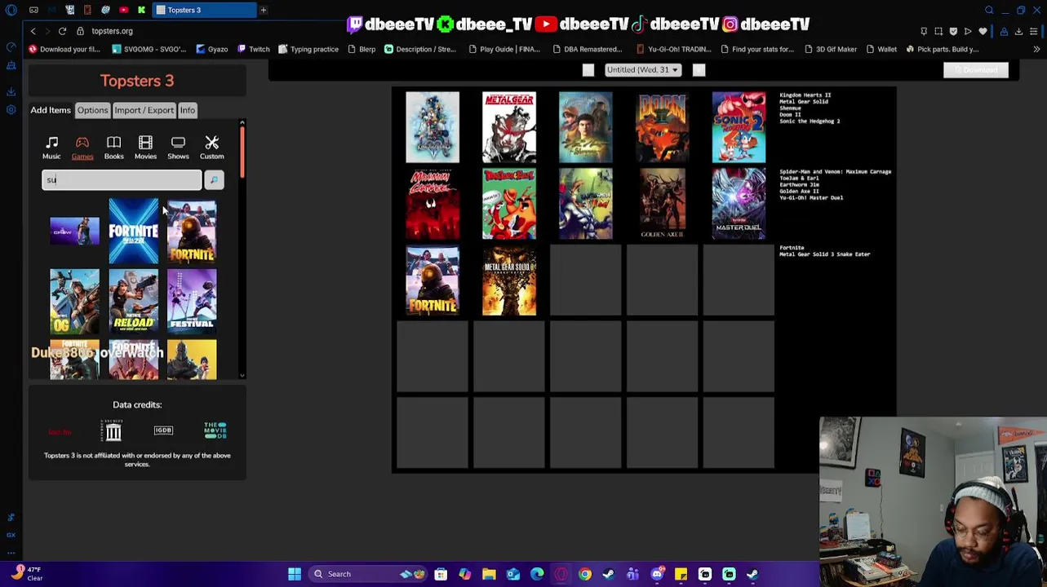The width and height of the screenshot is (1047, 587).
Task: Select the Metal Gear Solid 3 cover
Action: (x=509, y=280)
